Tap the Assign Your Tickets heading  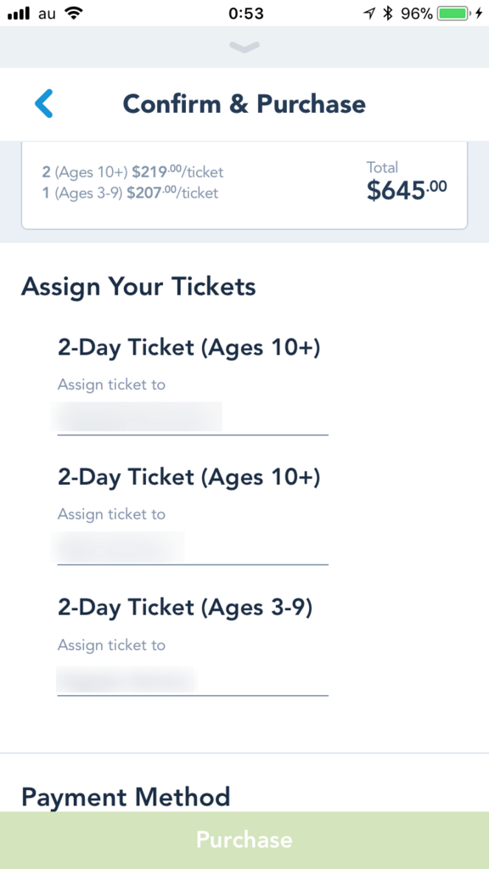(138, 287)
